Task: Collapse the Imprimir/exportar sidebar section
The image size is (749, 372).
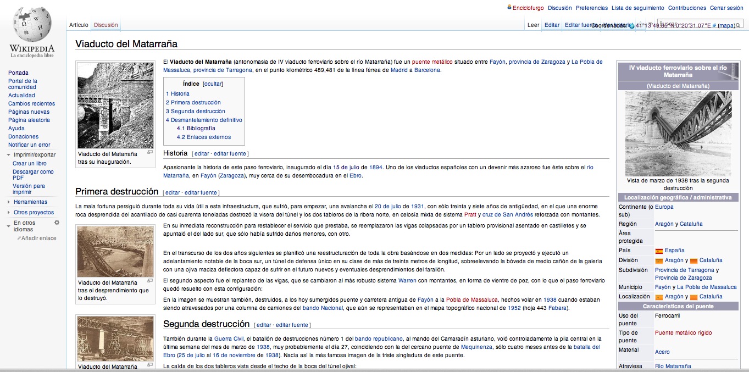Action: coord(9,155)
